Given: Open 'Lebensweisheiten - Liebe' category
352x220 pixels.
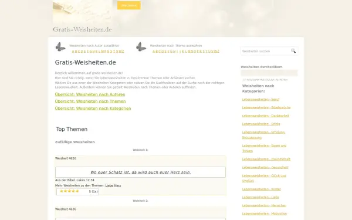Looking at the screenshot, I should 260,197.
